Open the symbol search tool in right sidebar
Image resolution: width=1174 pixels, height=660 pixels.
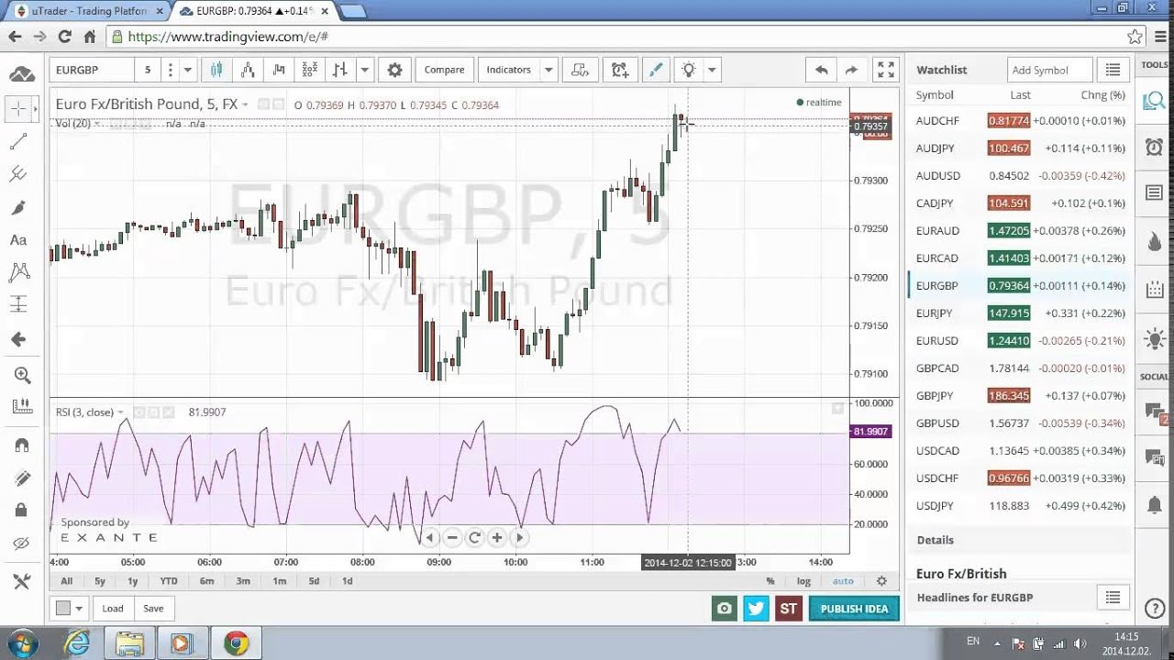pos(1155,102)
